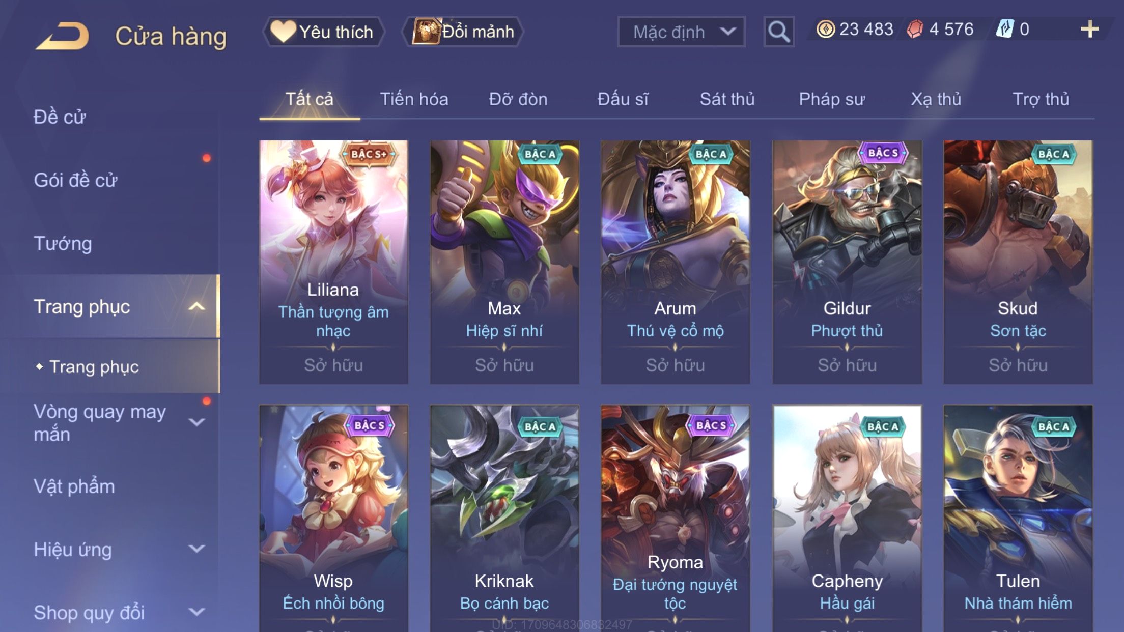Select the Tiến hóa filter tab

(x=414, y=99)
